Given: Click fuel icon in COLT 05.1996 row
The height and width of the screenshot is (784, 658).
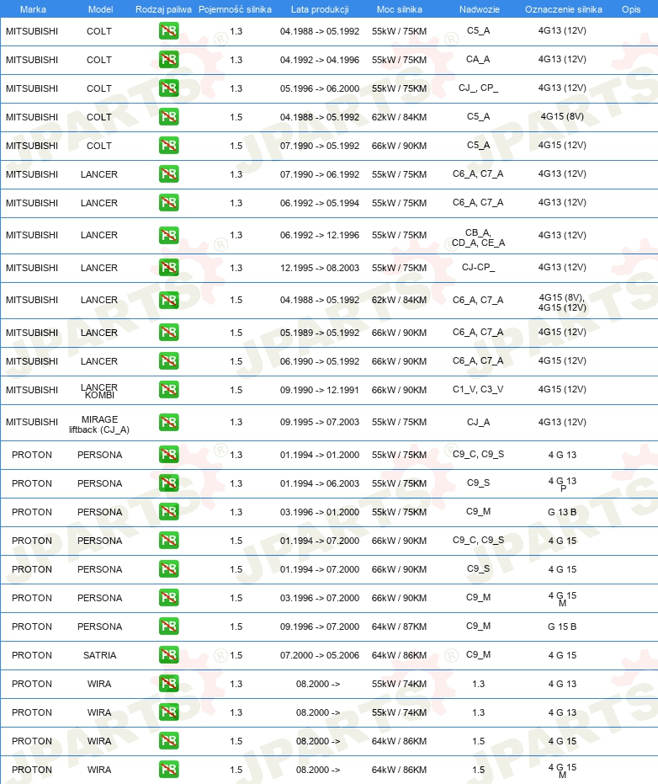Looking at the screenshot, I should (169, 88).
